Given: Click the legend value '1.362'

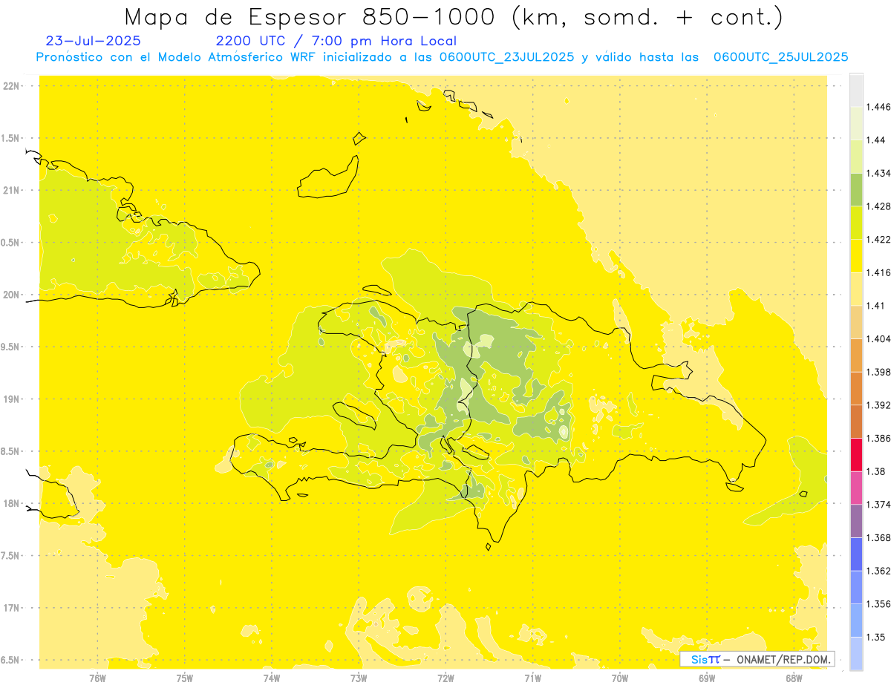Looking at the screenshot, I should [x=878, y=571].
